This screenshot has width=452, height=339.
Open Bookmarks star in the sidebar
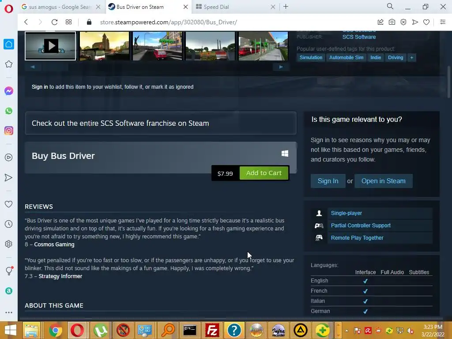pyautogui.click(x=9, y=64)
